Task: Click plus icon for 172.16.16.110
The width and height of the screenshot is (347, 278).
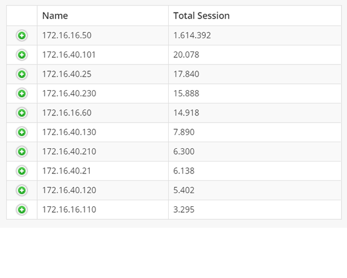Action: point(22,210)
